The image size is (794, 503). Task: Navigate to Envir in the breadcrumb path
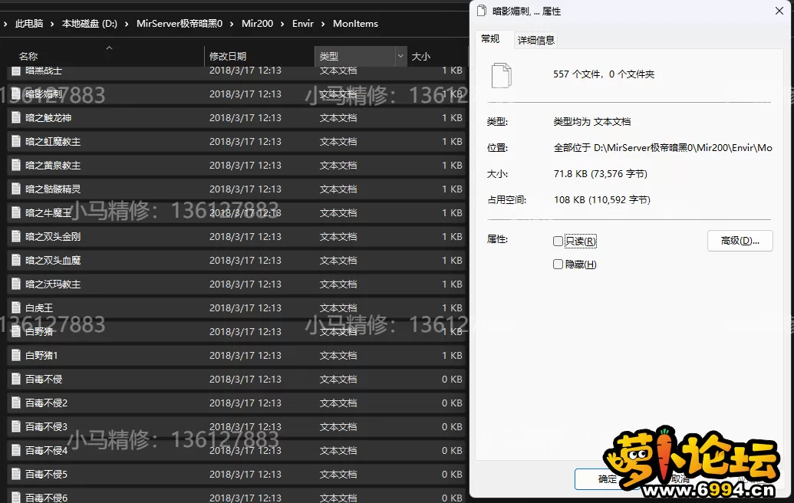(x=303, y=24)
